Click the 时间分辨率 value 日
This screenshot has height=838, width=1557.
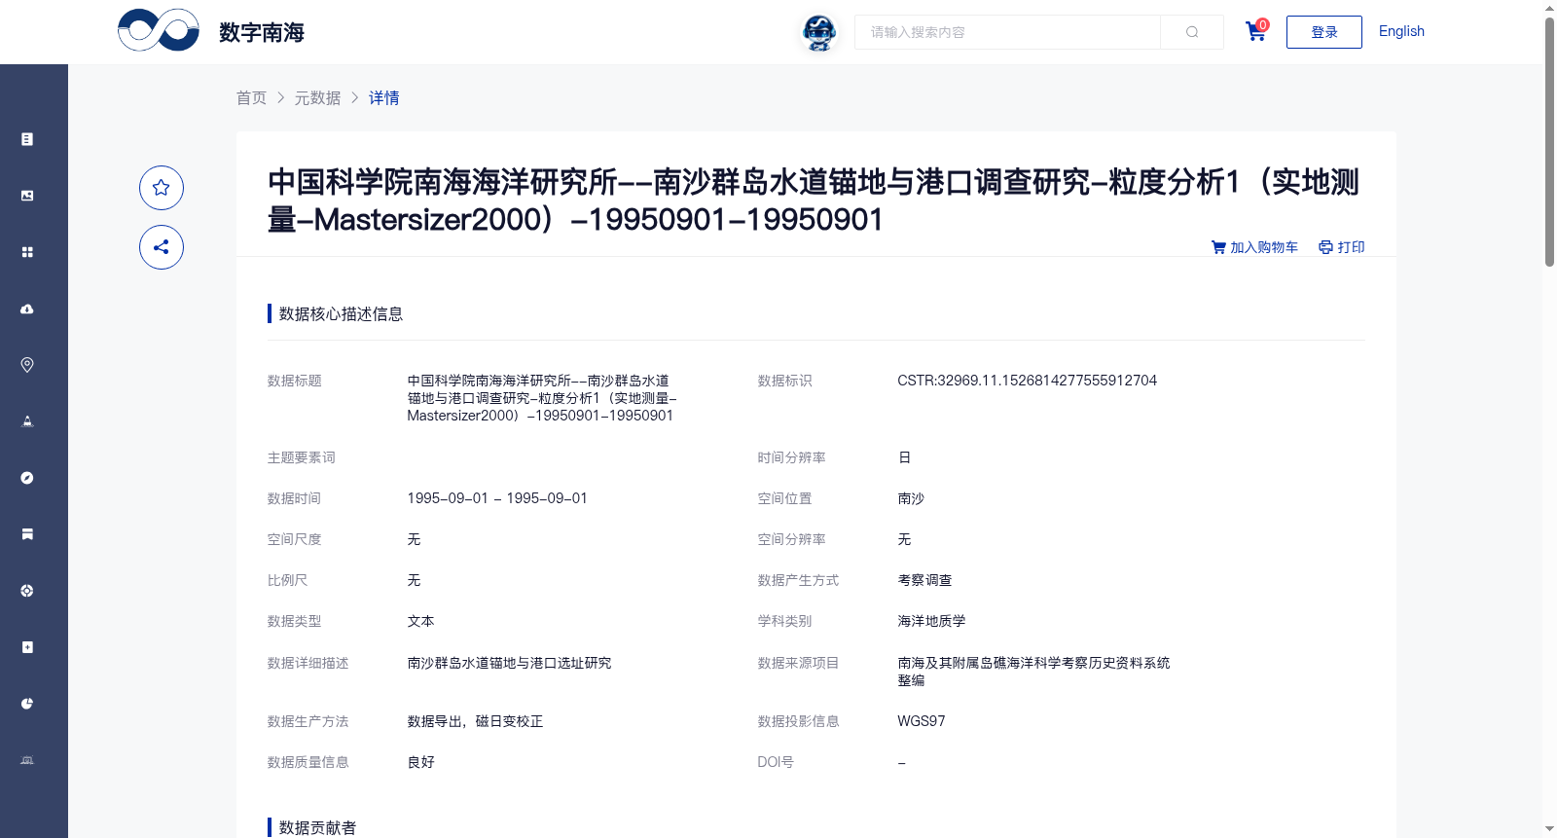coord(904,457)
